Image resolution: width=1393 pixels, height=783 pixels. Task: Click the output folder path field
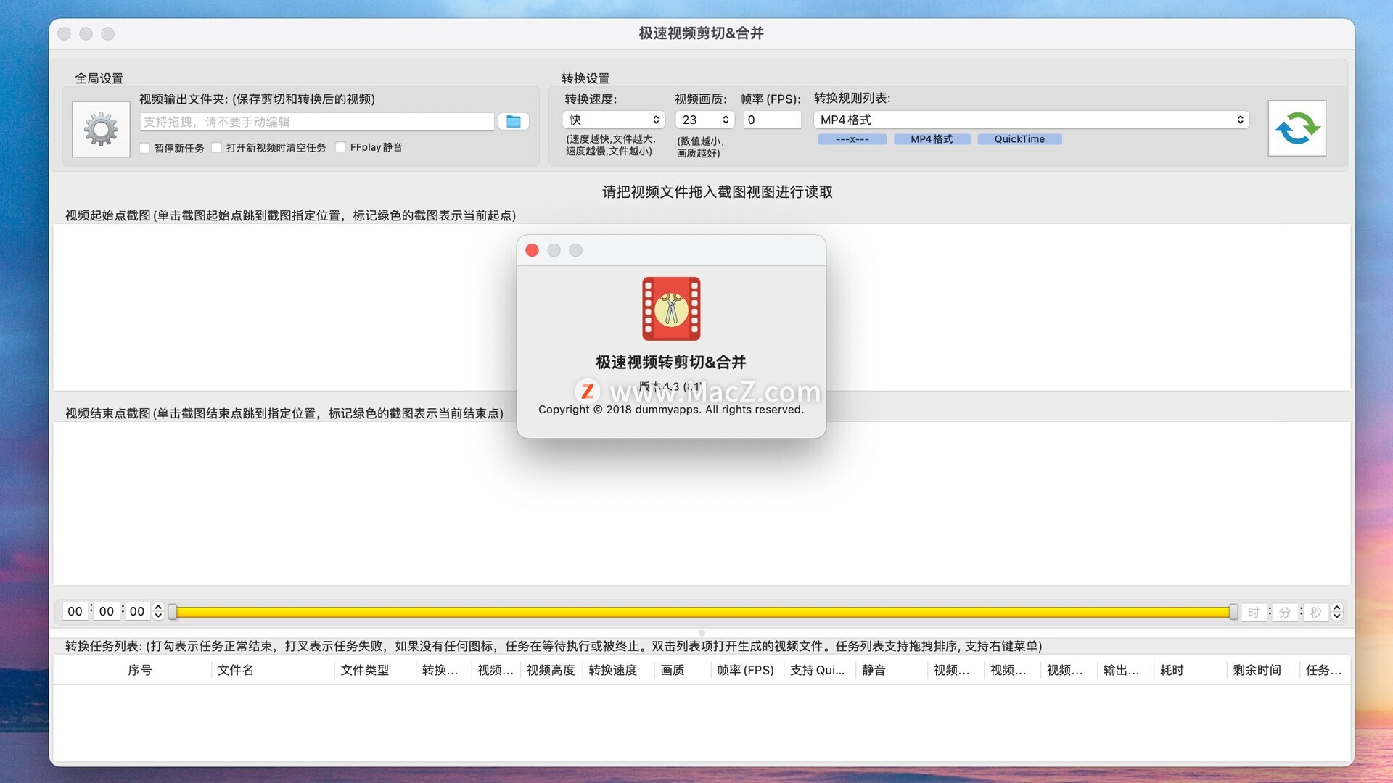317,122
